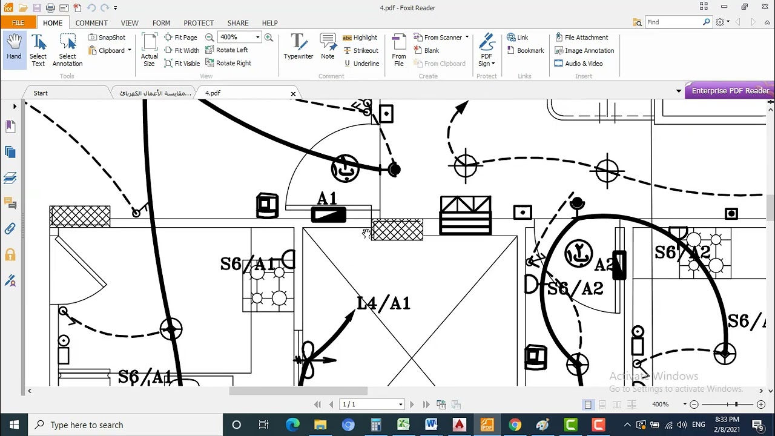Go to the next page
This screenshot has height=436, width=775.
point(412,405)
